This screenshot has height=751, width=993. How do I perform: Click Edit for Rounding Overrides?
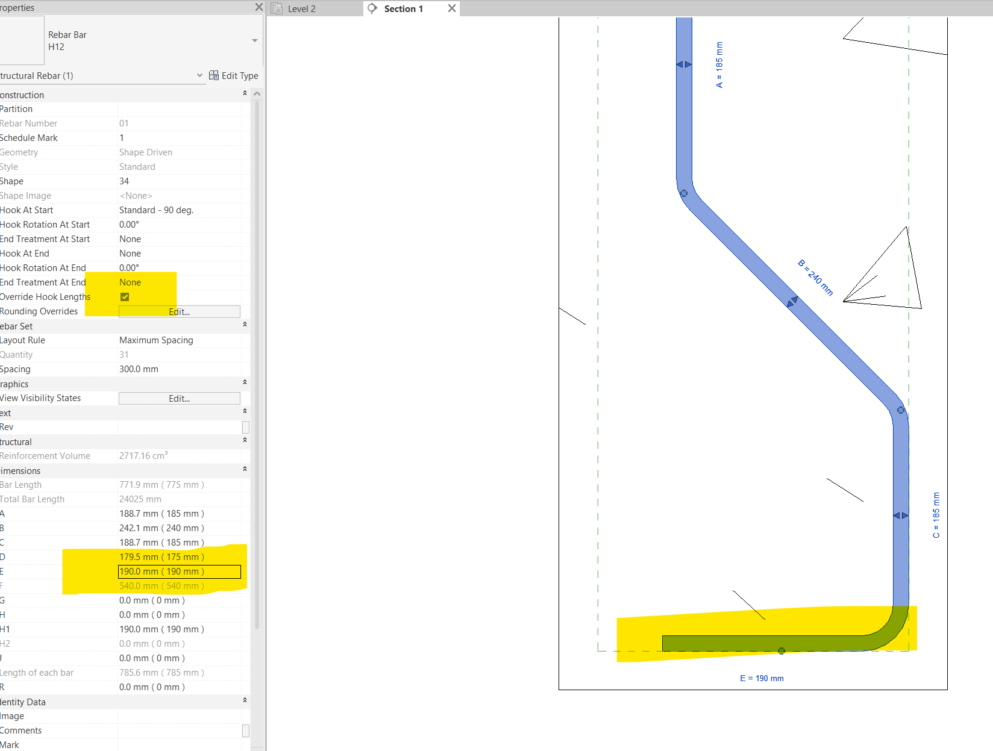pyautogui.click(x=179, y=311)
